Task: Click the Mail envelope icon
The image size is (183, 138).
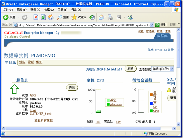Action: (101, 17)
